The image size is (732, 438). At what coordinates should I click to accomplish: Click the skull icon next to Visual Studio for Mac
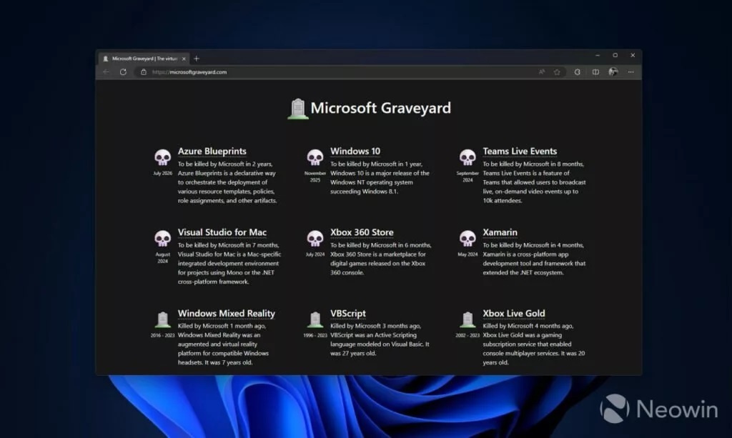[162, 239]
